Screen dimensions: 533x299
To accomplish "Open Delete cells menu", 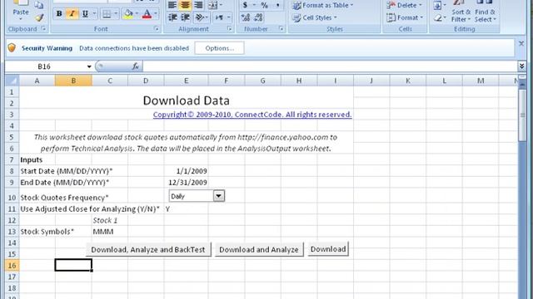I will pyautogui.click(x=404, y=5).
